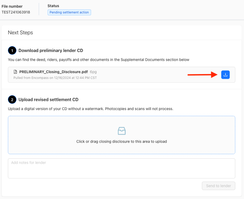
Task: Open PRELIMINARY_Closing_Disclosure.pdf file name
Action: click(54, 72)
